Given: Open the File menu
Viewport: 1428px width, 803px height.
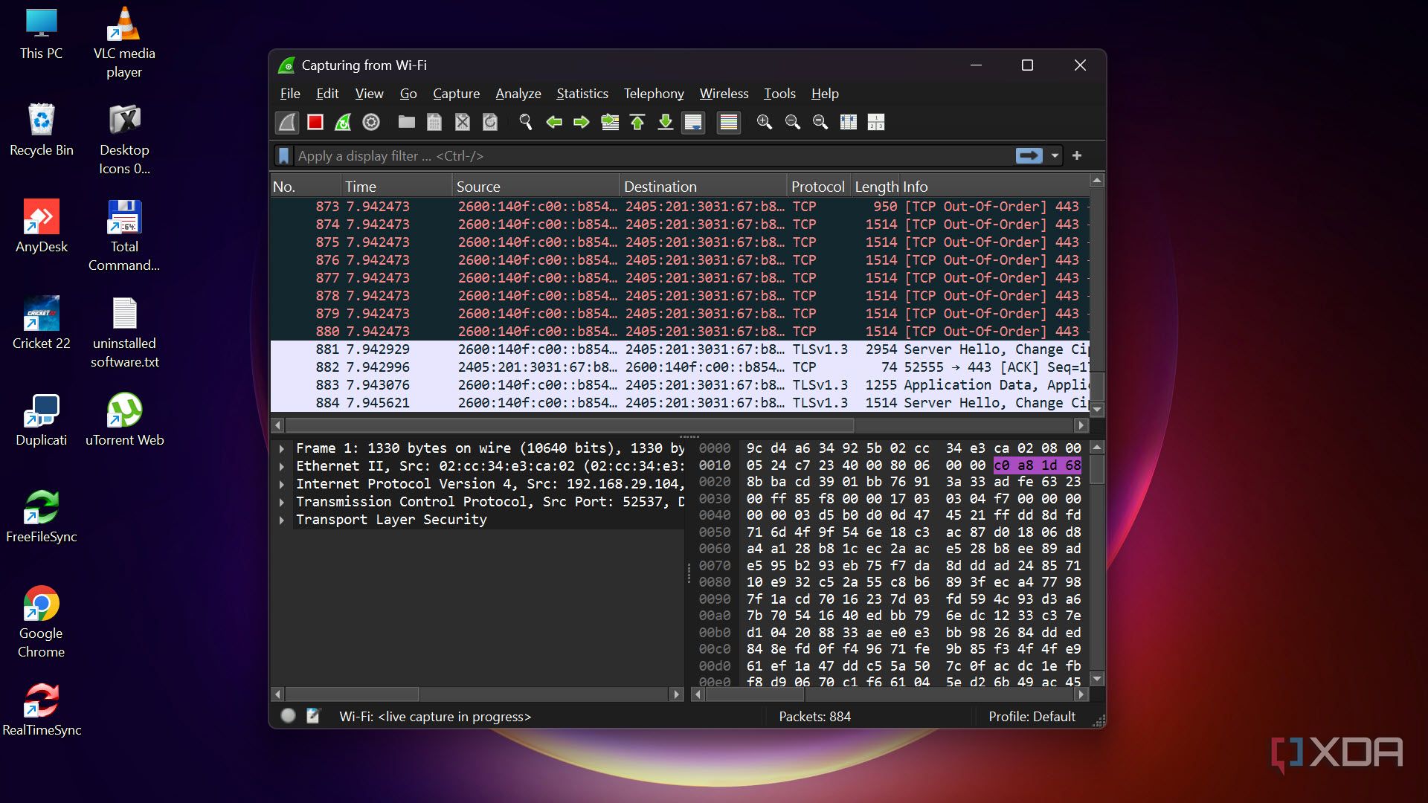Looking at the screenshot, I should pos(290,94).
